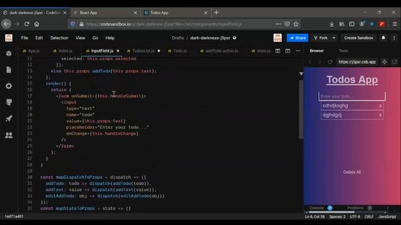The height and width of the screenshot is (225, 401).
Task: Click the notifications bell icon
Action: point(383,37)
